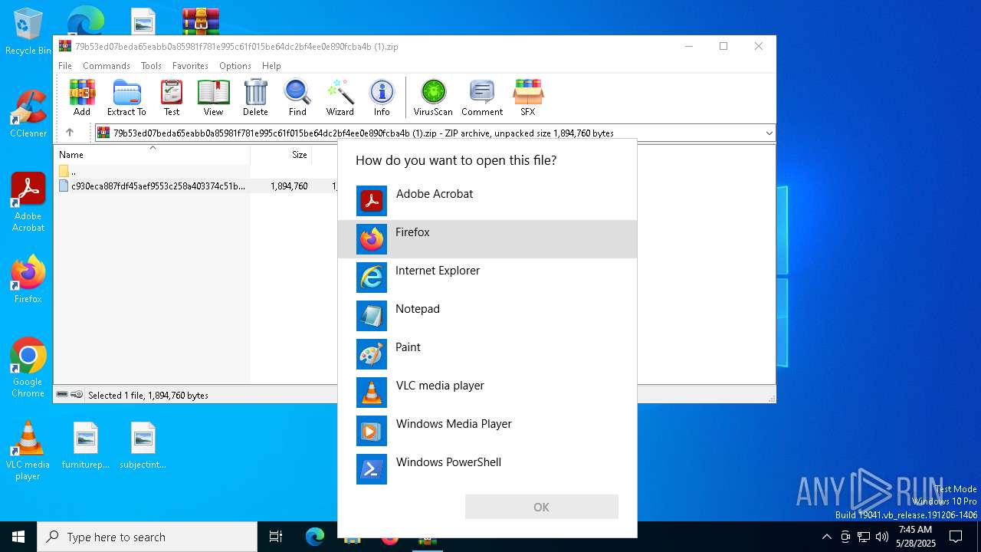Screen dimensions: 981x552
Task: Go up one level with the arrow
Action: (x=70, y=133)
